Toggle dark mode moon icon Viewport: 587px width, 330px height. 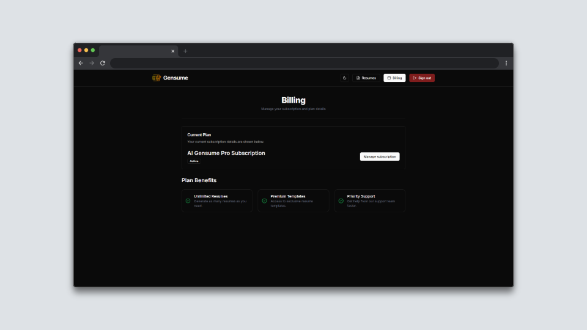coord(344,78)
